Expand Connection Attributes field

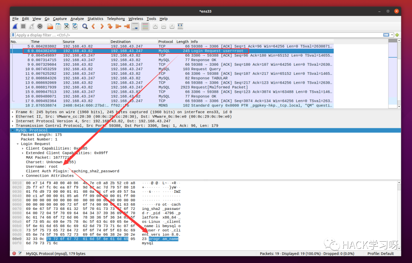click(x=23, y=176)
